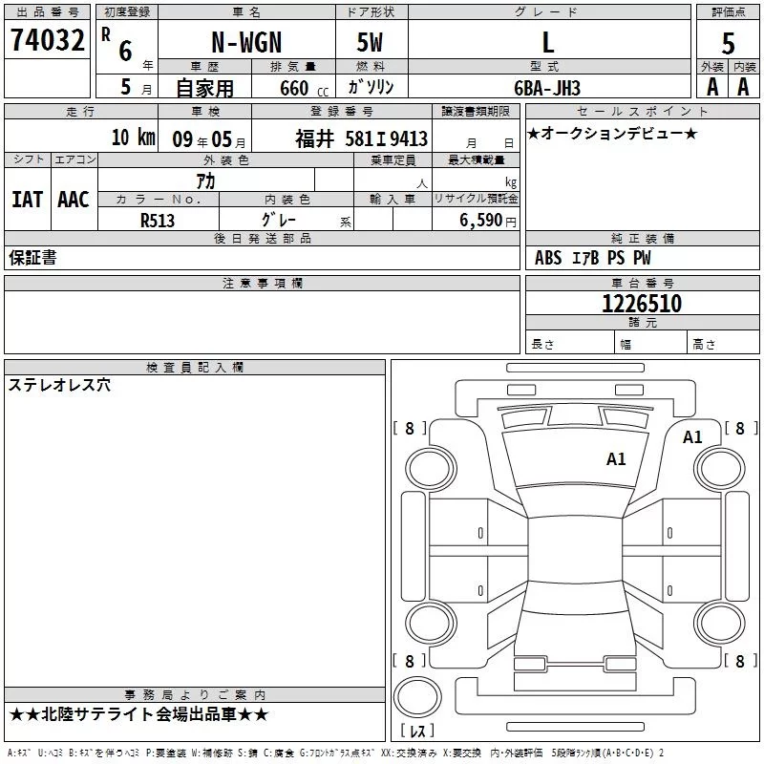
Task: Click the 走行 header label
Action: (x=80, y=112)
